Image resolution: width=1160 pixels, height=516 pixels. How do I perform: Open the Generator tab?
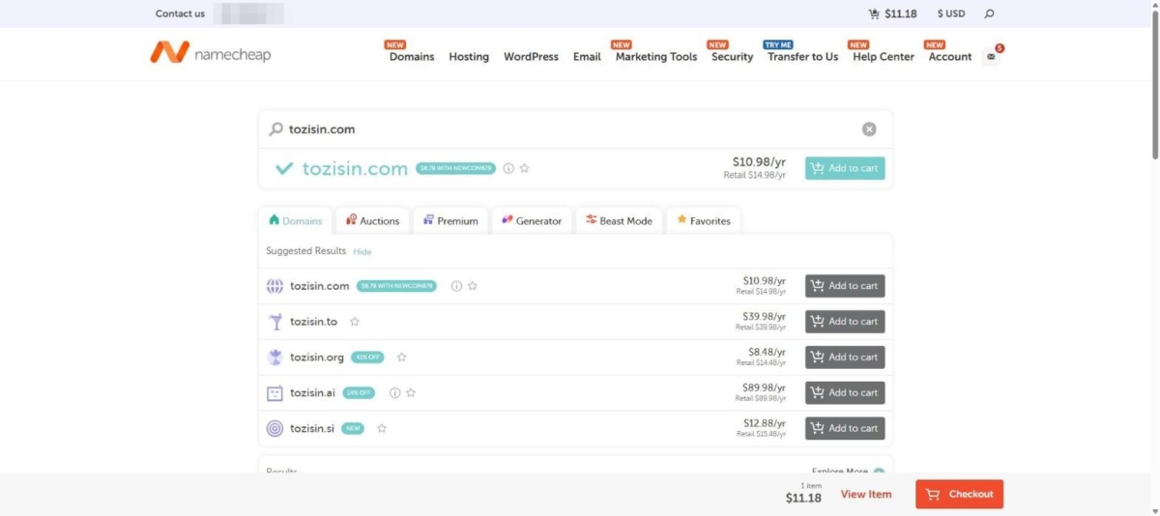[x=532, y=220]
